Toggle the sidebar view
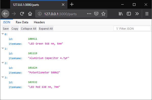This screenshot has width=152, height=100. pos(129,14)
